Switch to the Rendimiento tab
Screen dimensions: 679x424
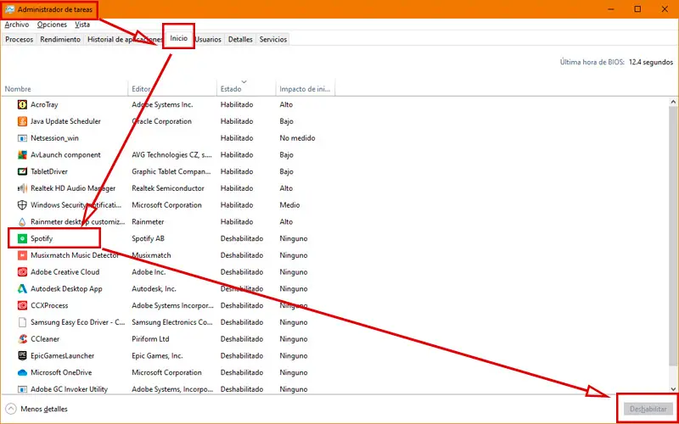pos(60,39)
